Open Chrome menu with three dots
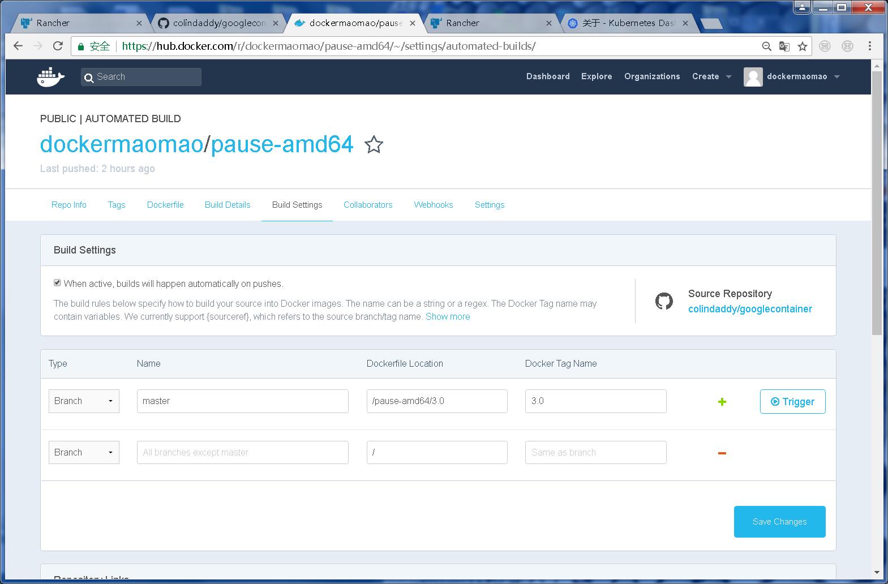 [870, 46]
